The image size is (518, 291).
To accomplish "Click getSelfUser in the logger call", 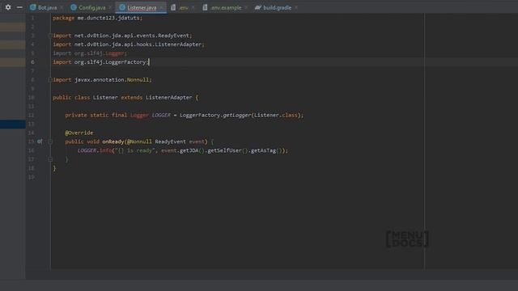I will (224, 151).
